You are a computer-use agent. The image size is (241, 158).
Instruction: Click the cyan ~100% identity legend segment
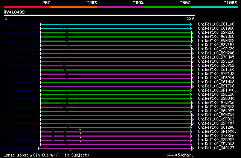tap(214, 7)
